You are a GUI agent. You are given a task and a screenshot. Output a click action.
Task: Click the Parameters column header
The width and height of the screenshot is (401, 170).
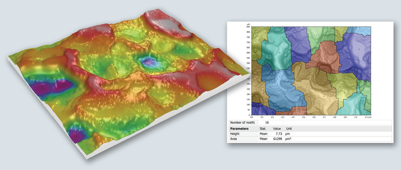[240, 128]
